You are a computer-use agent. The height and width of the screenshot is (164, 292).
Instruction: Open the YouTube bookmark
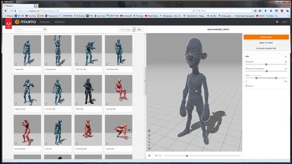click(x=31, y=16)
